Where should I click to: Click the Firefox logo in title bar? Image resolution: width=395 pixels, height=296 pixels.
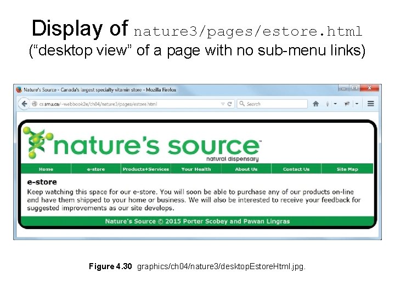19,89
